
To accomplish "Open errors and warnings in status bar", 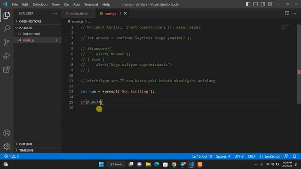I will pos(11,156).
